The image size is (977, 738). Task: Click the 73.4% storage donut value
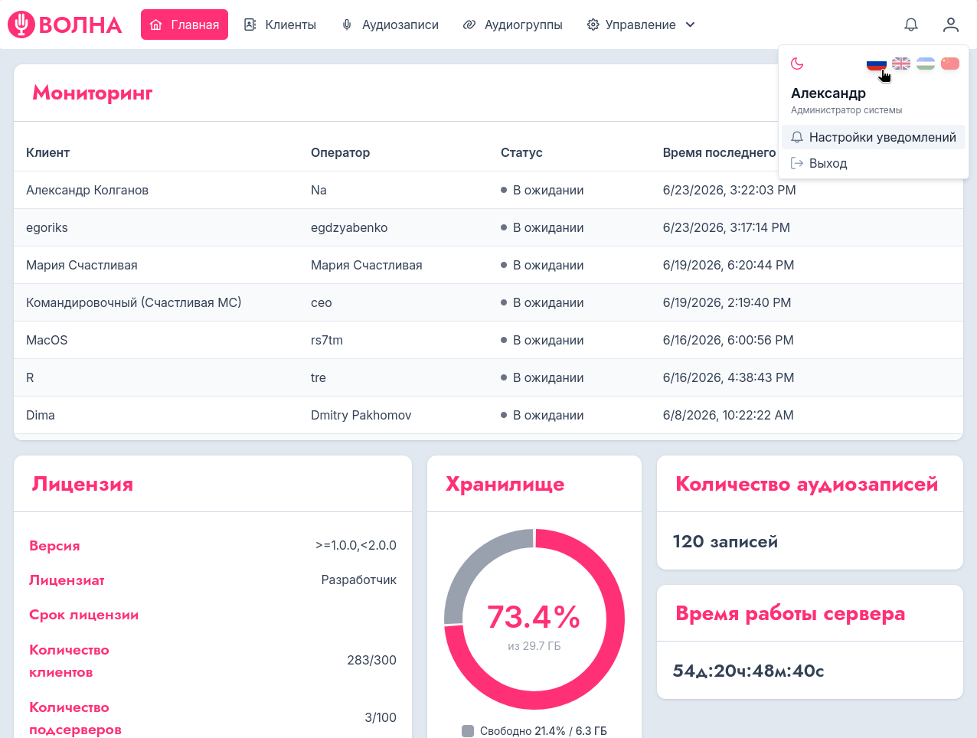click(534, 617)
